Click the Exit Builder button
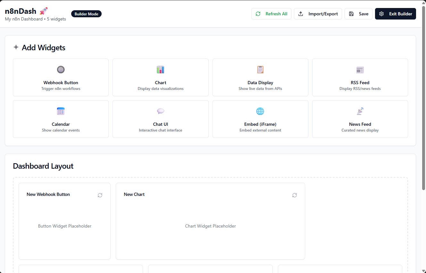Viewport: 426px width, 273px height. click(395, 14)
